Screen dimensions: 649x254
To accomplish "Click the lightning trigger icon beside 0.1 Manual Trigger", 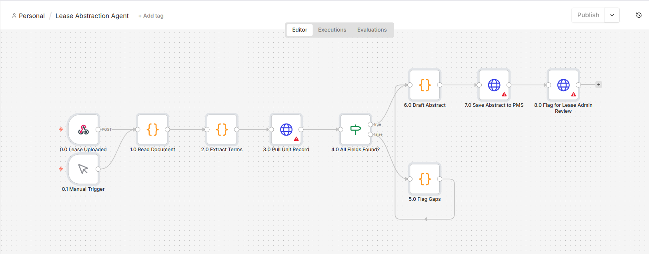I will click(x=61, y=169).
